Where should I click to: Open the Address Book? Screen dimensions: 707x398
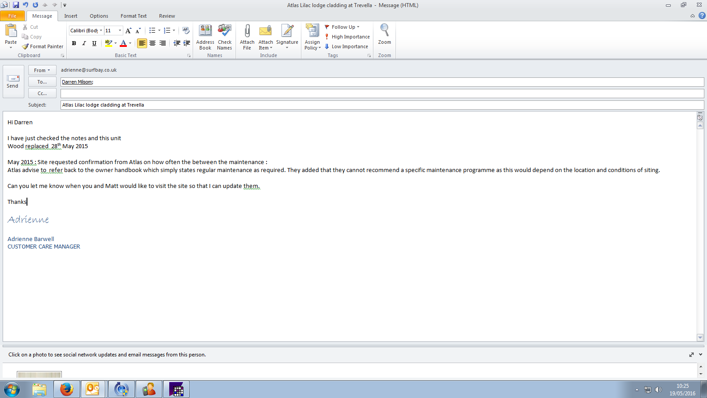point(205,37)
